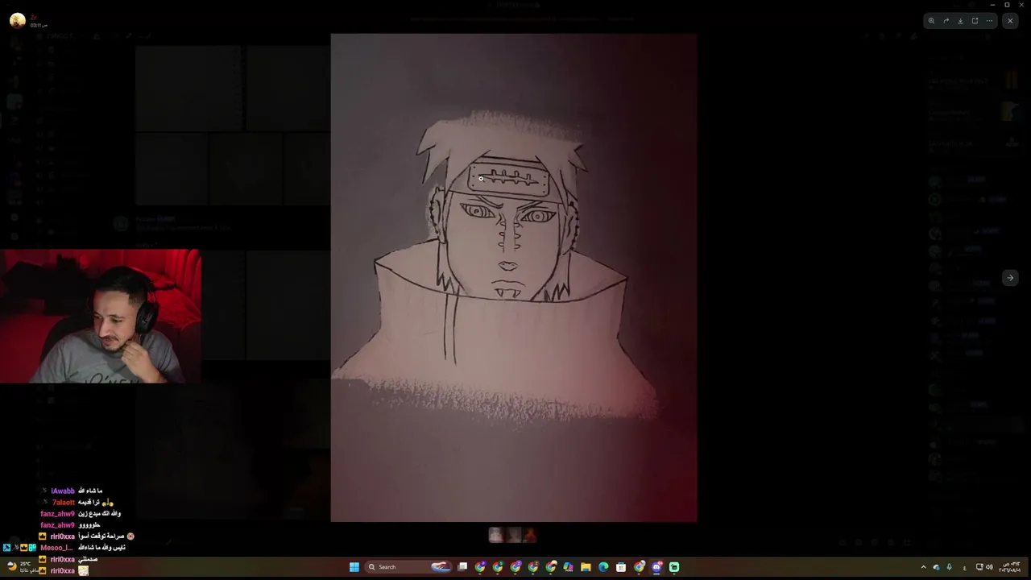Open Microsoft Store from the taskbar
This screenshot has width=1031, height=580.
(x=621, y=567)
